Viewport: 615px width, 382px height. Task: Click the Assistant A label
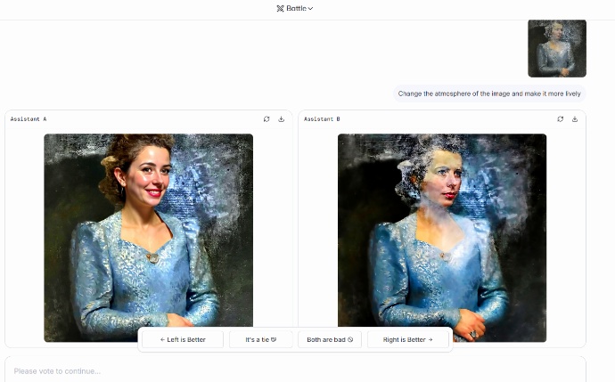(29, 118)
